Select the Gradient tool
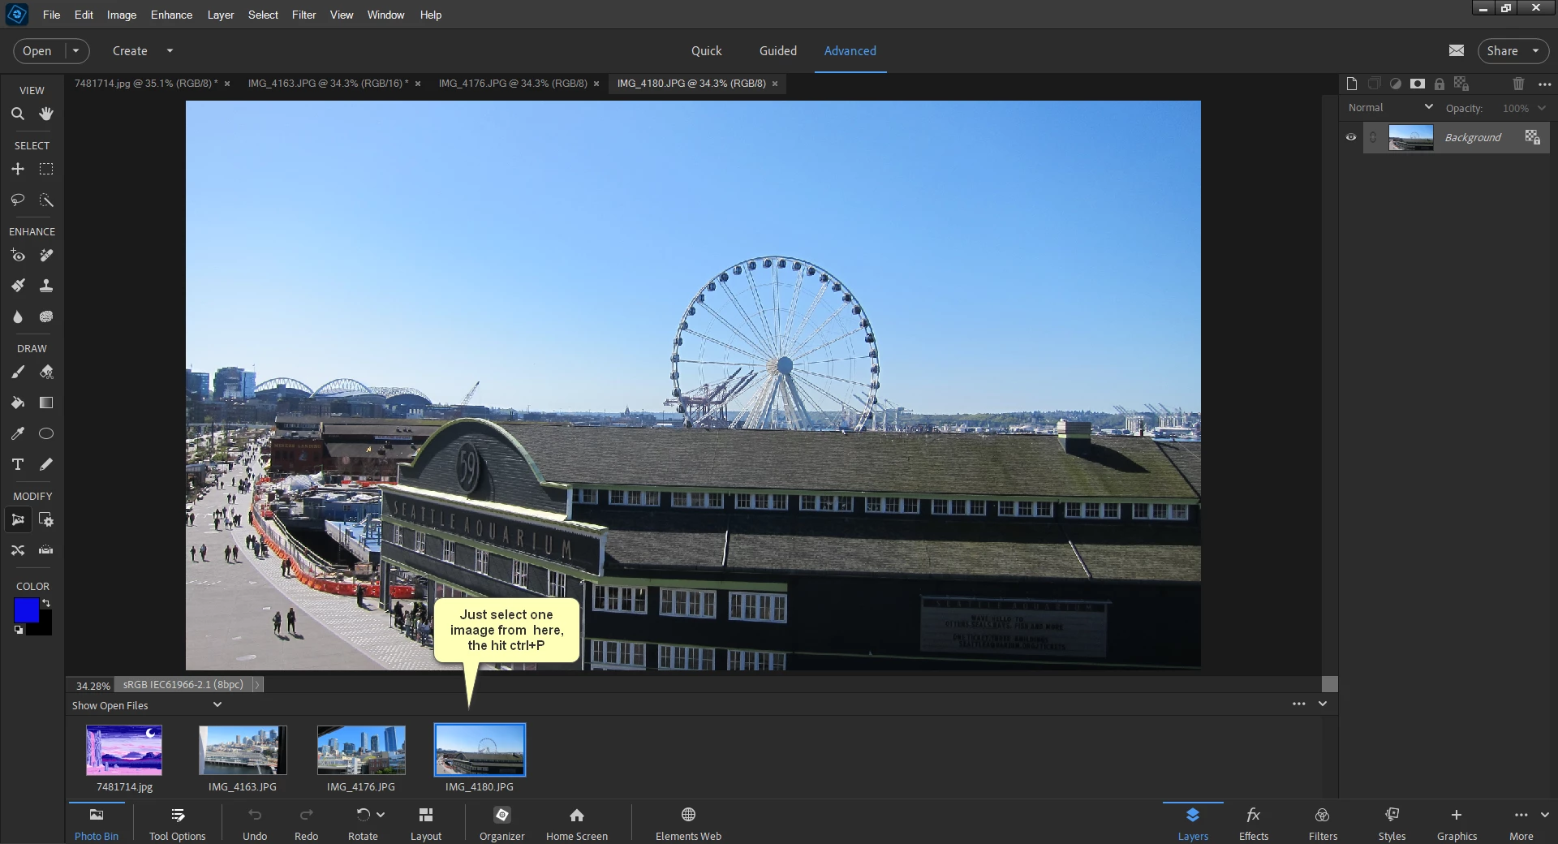Screen dimensions: 1558x844 46,403
